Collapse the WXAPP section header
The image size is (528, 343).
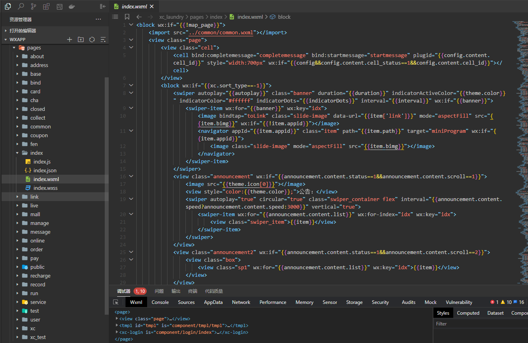(x=18, y=39)
